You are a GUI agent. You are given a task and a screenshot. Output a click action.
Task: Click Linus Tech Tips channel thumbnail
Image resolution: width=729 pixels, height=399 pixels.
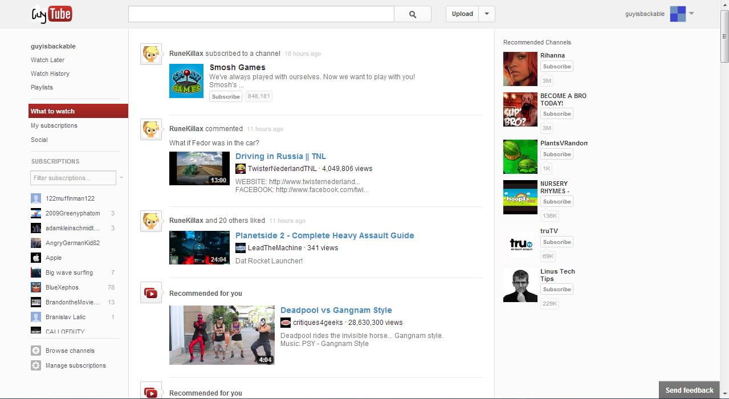click(x=520, y=285)
